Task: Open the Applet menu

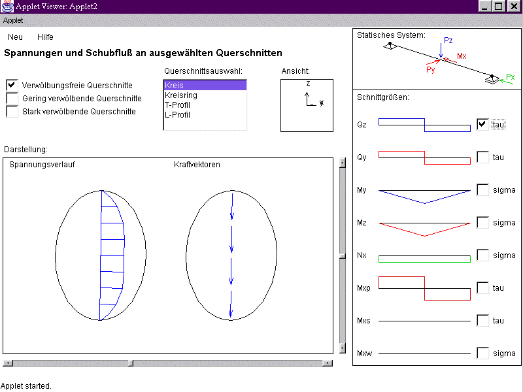Action: [13, 20]
